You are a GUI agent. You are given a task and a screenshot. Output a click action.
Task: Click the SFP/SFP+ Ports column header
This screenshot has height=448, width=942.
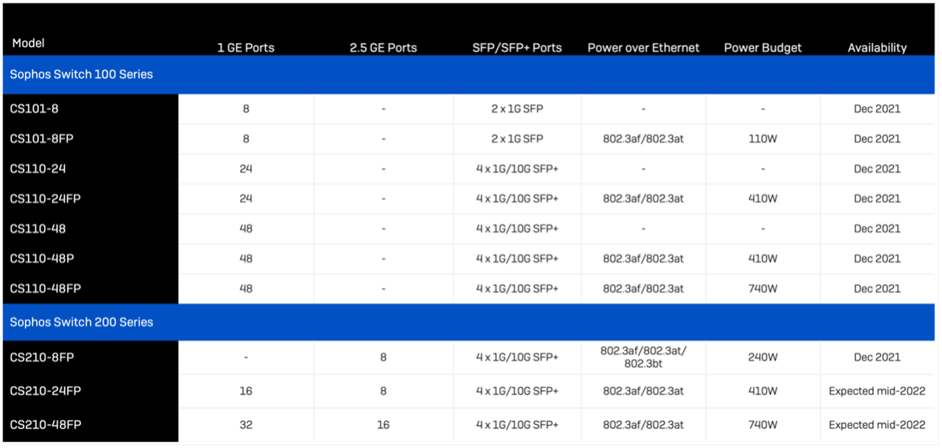[517, 48]
